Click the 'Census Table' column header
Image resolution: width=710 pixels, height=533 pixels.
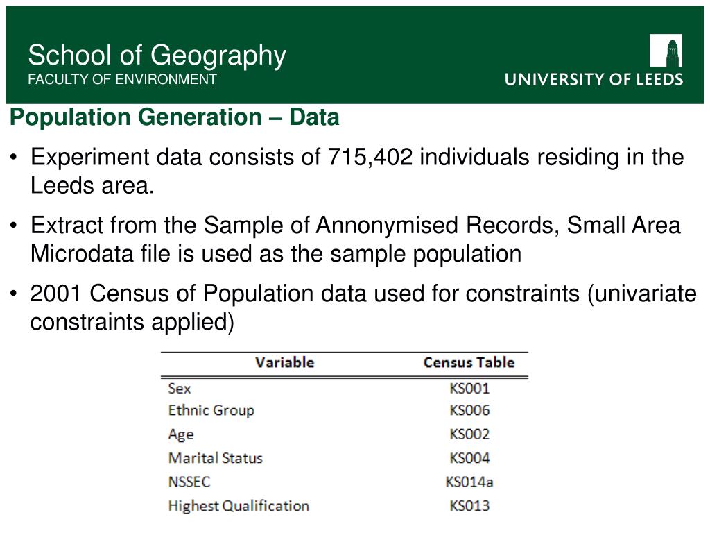pyautogui.click(x=469, y=362)
